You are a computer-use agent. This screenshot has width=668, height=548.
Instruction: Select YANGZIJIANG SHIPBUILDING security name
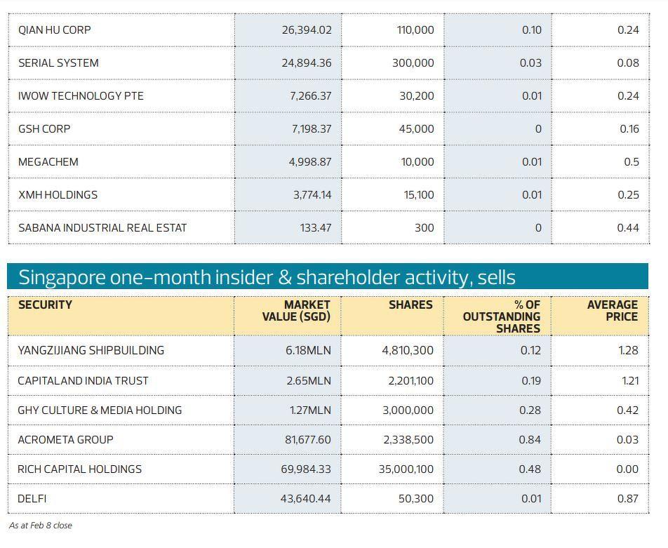click(x=91, y=350)
